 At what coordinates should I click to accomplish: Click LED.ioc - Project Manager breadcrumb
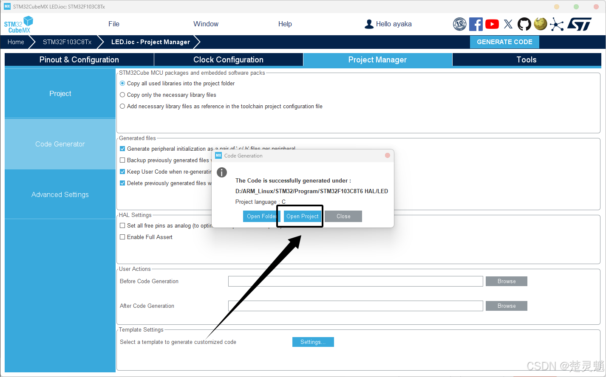(x=150, y=42)
